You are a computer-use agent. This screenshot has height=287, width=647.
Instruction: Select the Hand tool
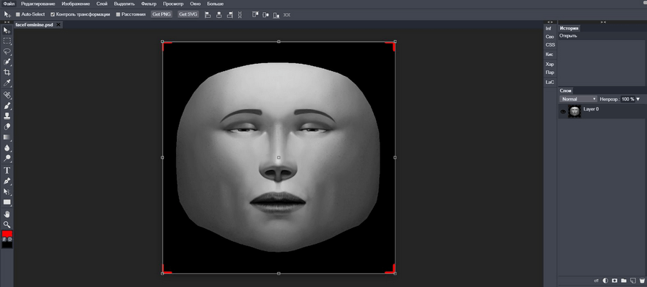(x=7, y=214)
